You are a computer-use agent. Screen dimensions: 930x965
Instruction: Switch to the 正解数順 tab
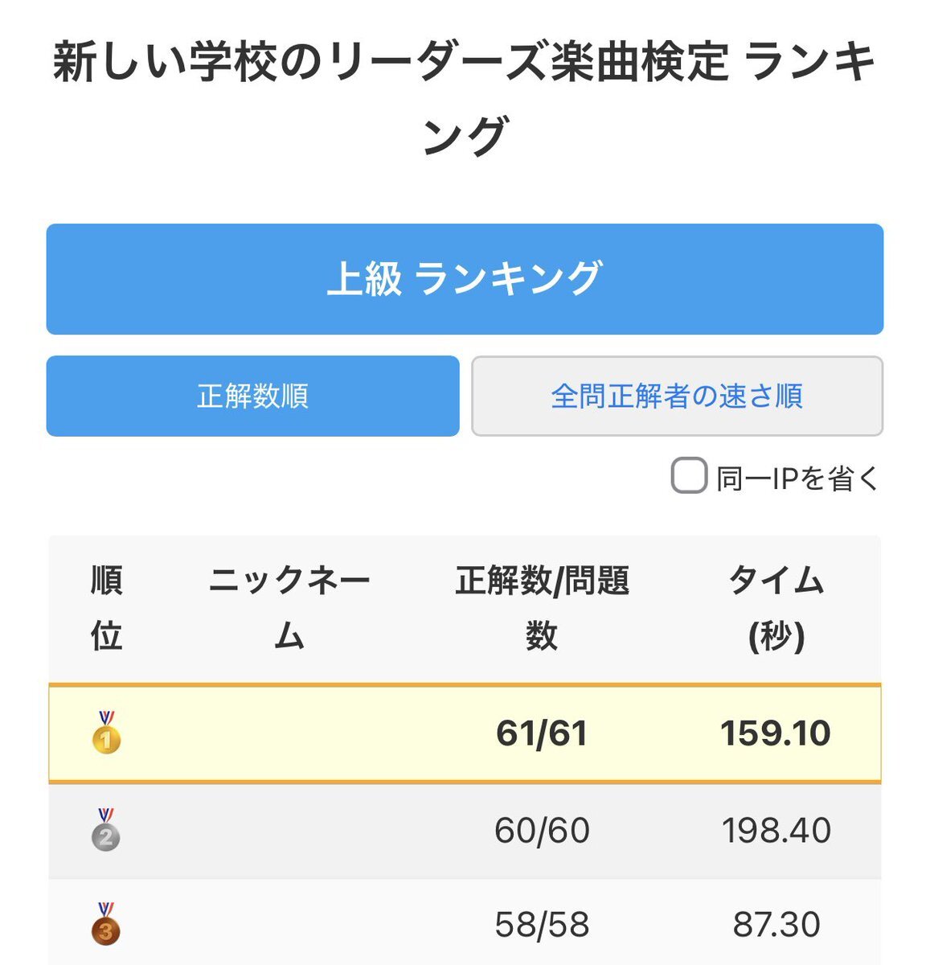(x=252, y=396)
